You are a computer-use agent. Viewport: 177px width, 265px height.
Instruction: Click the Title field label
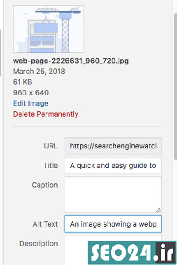pyautogui.click(x=50, y=165)
